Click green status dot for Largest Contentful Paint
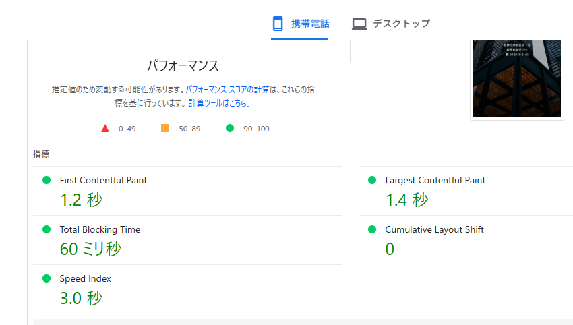 (x=372, y=180)
